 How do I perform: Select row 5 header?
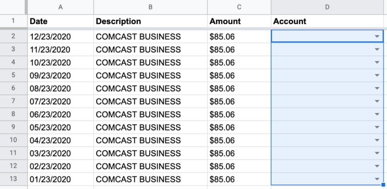pyautogui.click(x=13, y=75)
